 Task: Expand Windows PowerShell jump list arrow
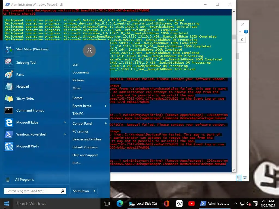point(65,134)
